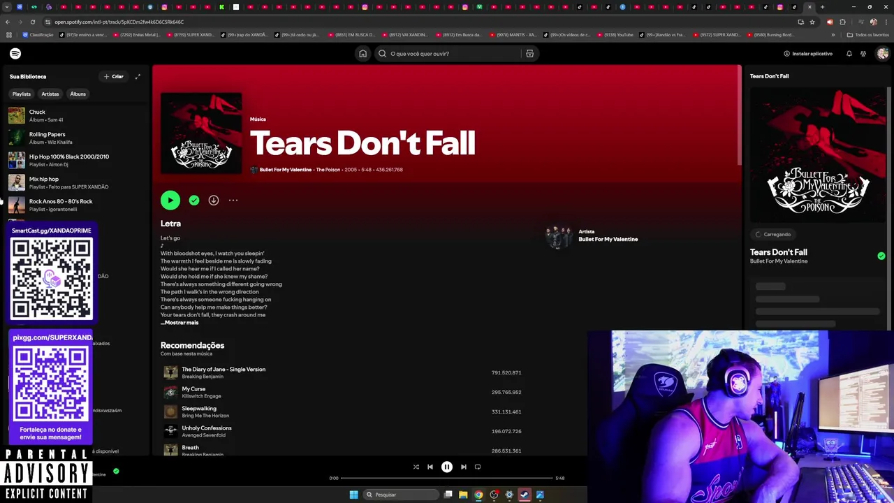Viewport: 894px width, 503px height.
Task: Filter library by Playlists
Action: (x=22, y=94)
